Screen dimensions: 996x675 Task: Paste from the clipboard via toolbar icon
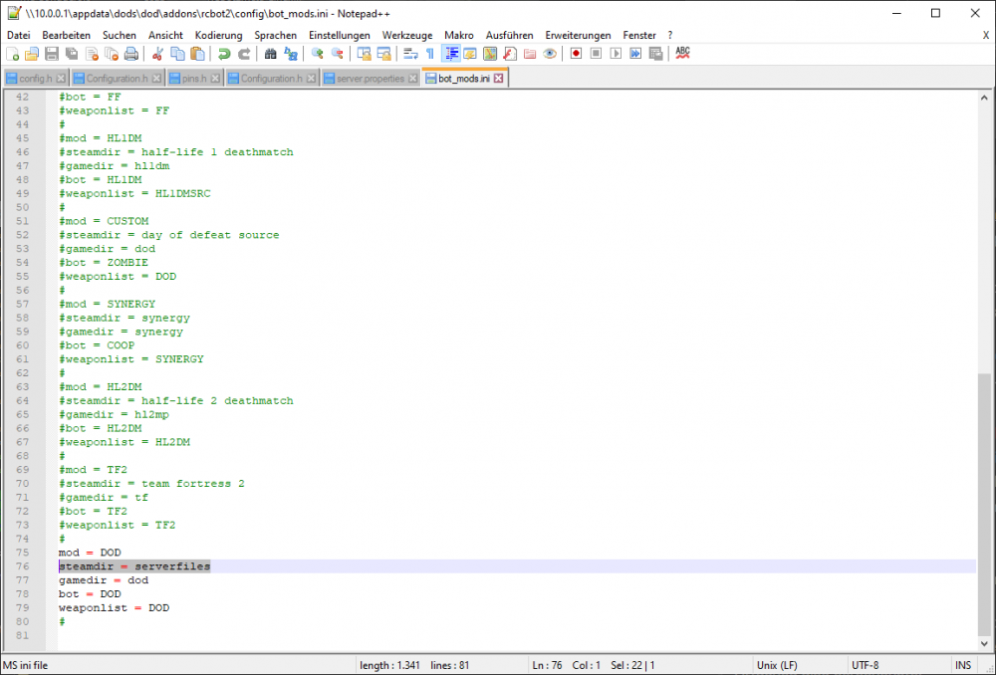(197, 54)
